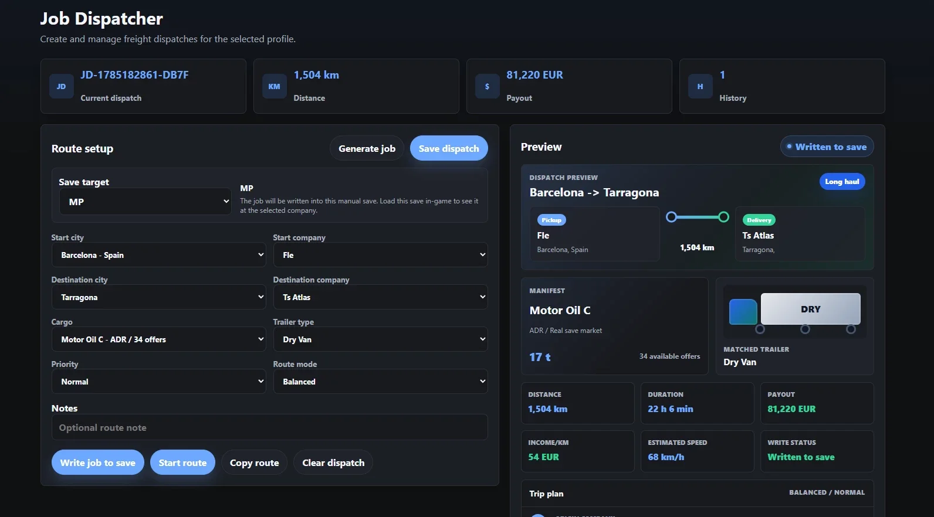
Task: Click the Trip plan heading
Action: pos(546,494)
